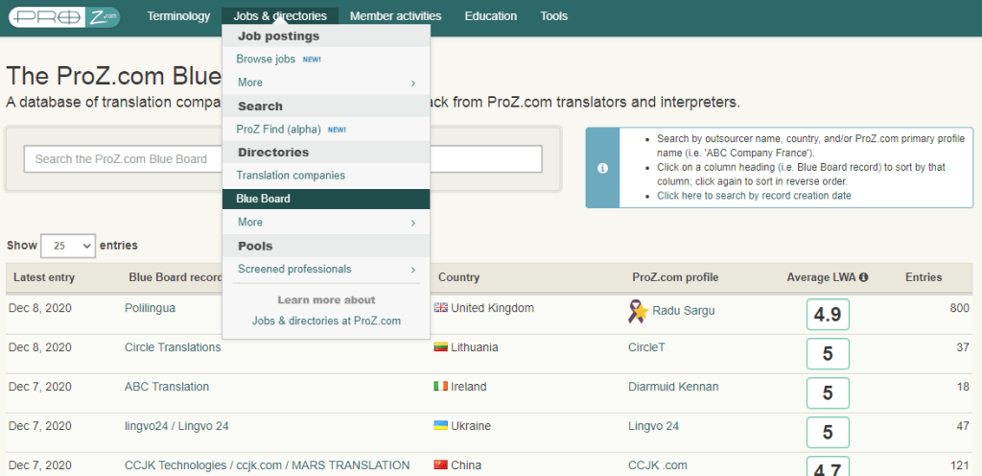Open the Education menu
This screenshot has height=476, width=982.
pyautogui.click(x=491, y=16)
